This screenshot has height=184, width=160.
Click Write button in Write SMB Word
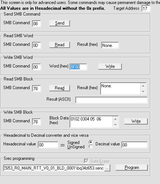(110, 66)
